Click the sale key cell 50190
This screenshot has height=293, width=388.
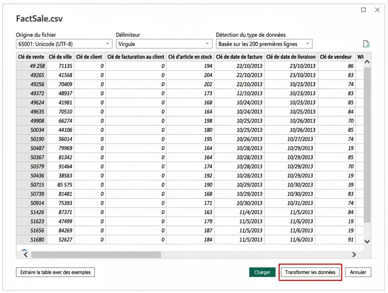[x=32, y=139]
